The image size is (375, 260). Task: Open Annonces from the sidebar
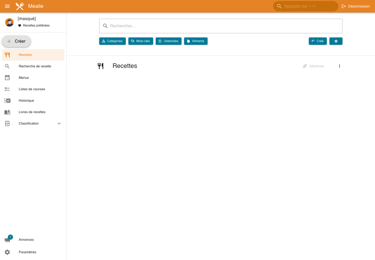(33, 240)
